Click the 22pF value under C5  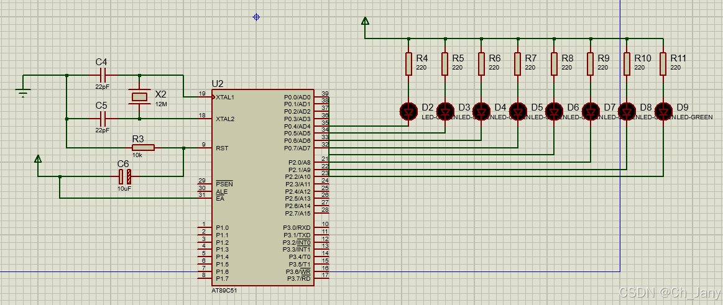103,130
